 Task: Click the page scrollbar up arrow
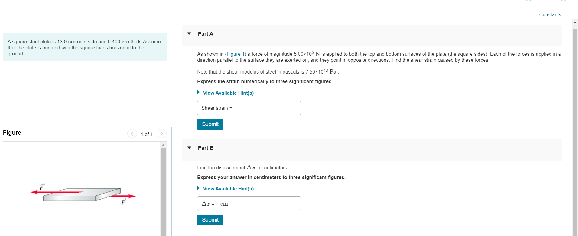(575, 22)
